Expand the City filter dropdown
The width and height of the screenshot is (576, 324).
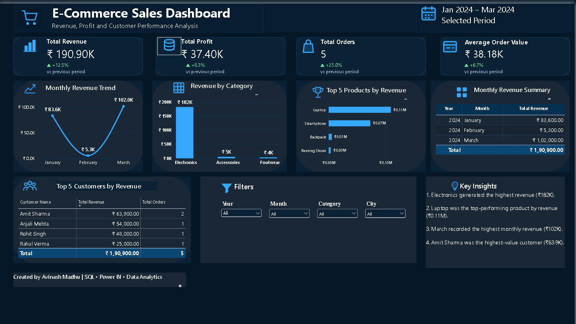[x=385, y=214]
